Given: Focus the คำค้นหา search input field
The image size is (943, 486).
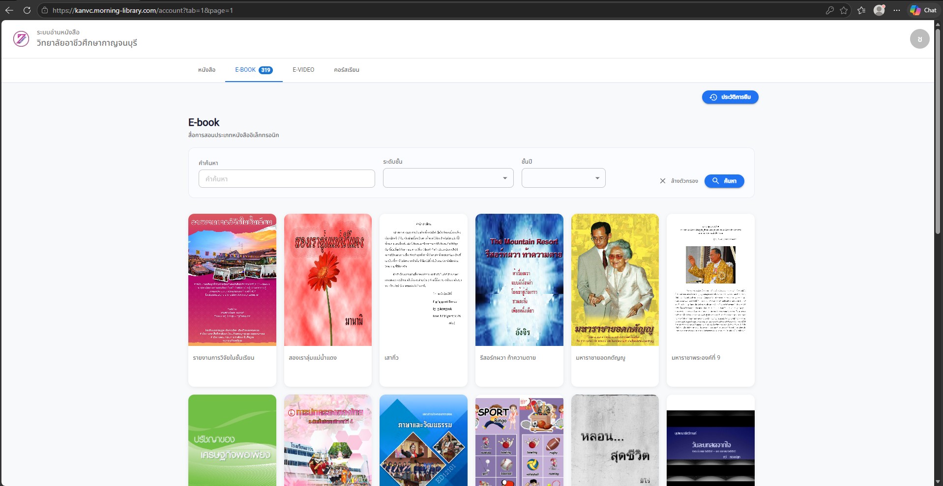Looking at the screenshot, I should (287, 179).
